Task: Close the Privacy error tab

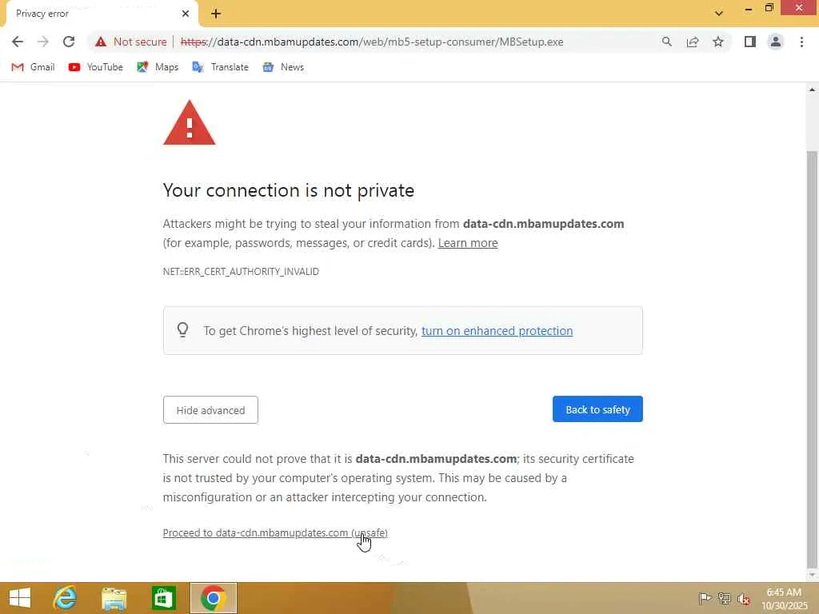Action: tap(186, 13)
